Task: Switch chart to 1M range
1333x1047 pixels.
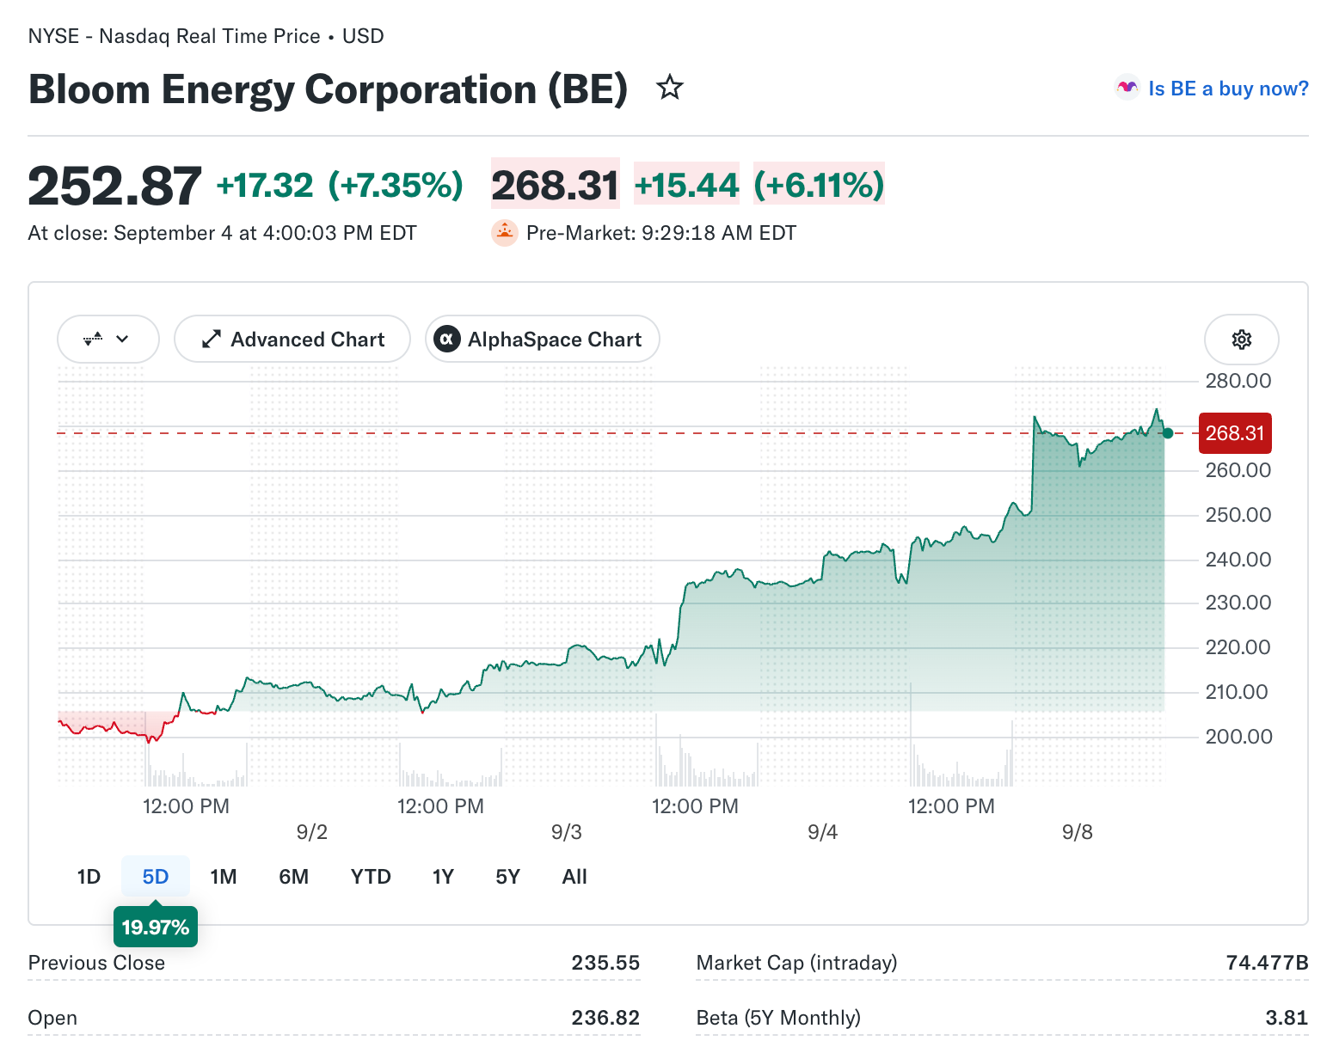Action: click(224, 877)
